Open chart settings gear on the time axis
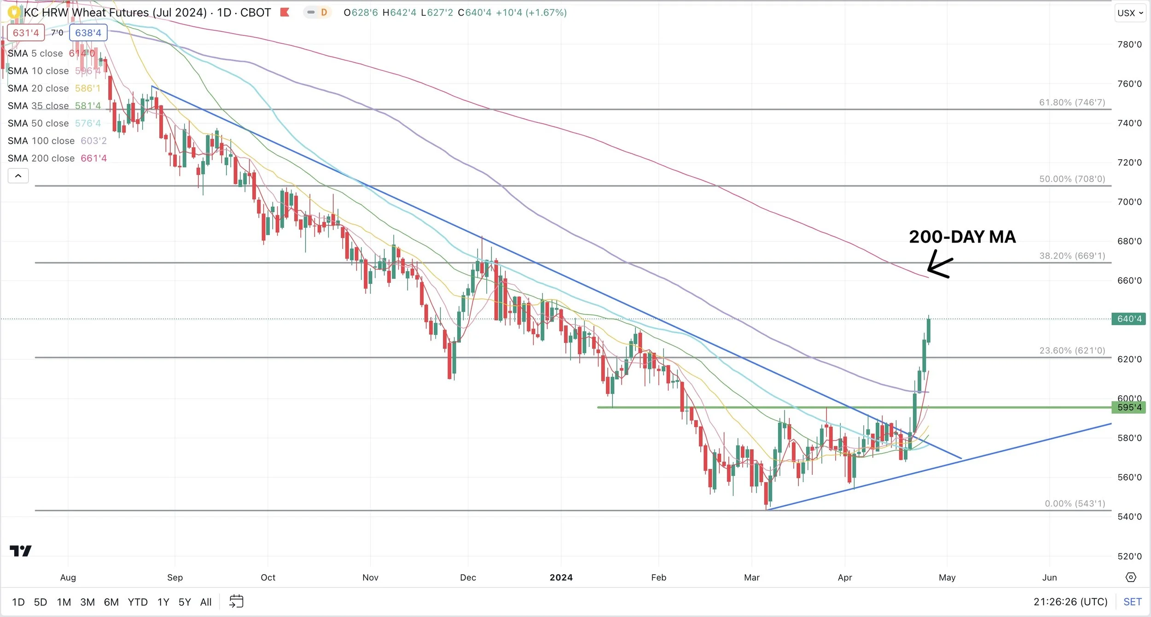The height and width of the screenshot is (617, 1151). coord(1131,577)
